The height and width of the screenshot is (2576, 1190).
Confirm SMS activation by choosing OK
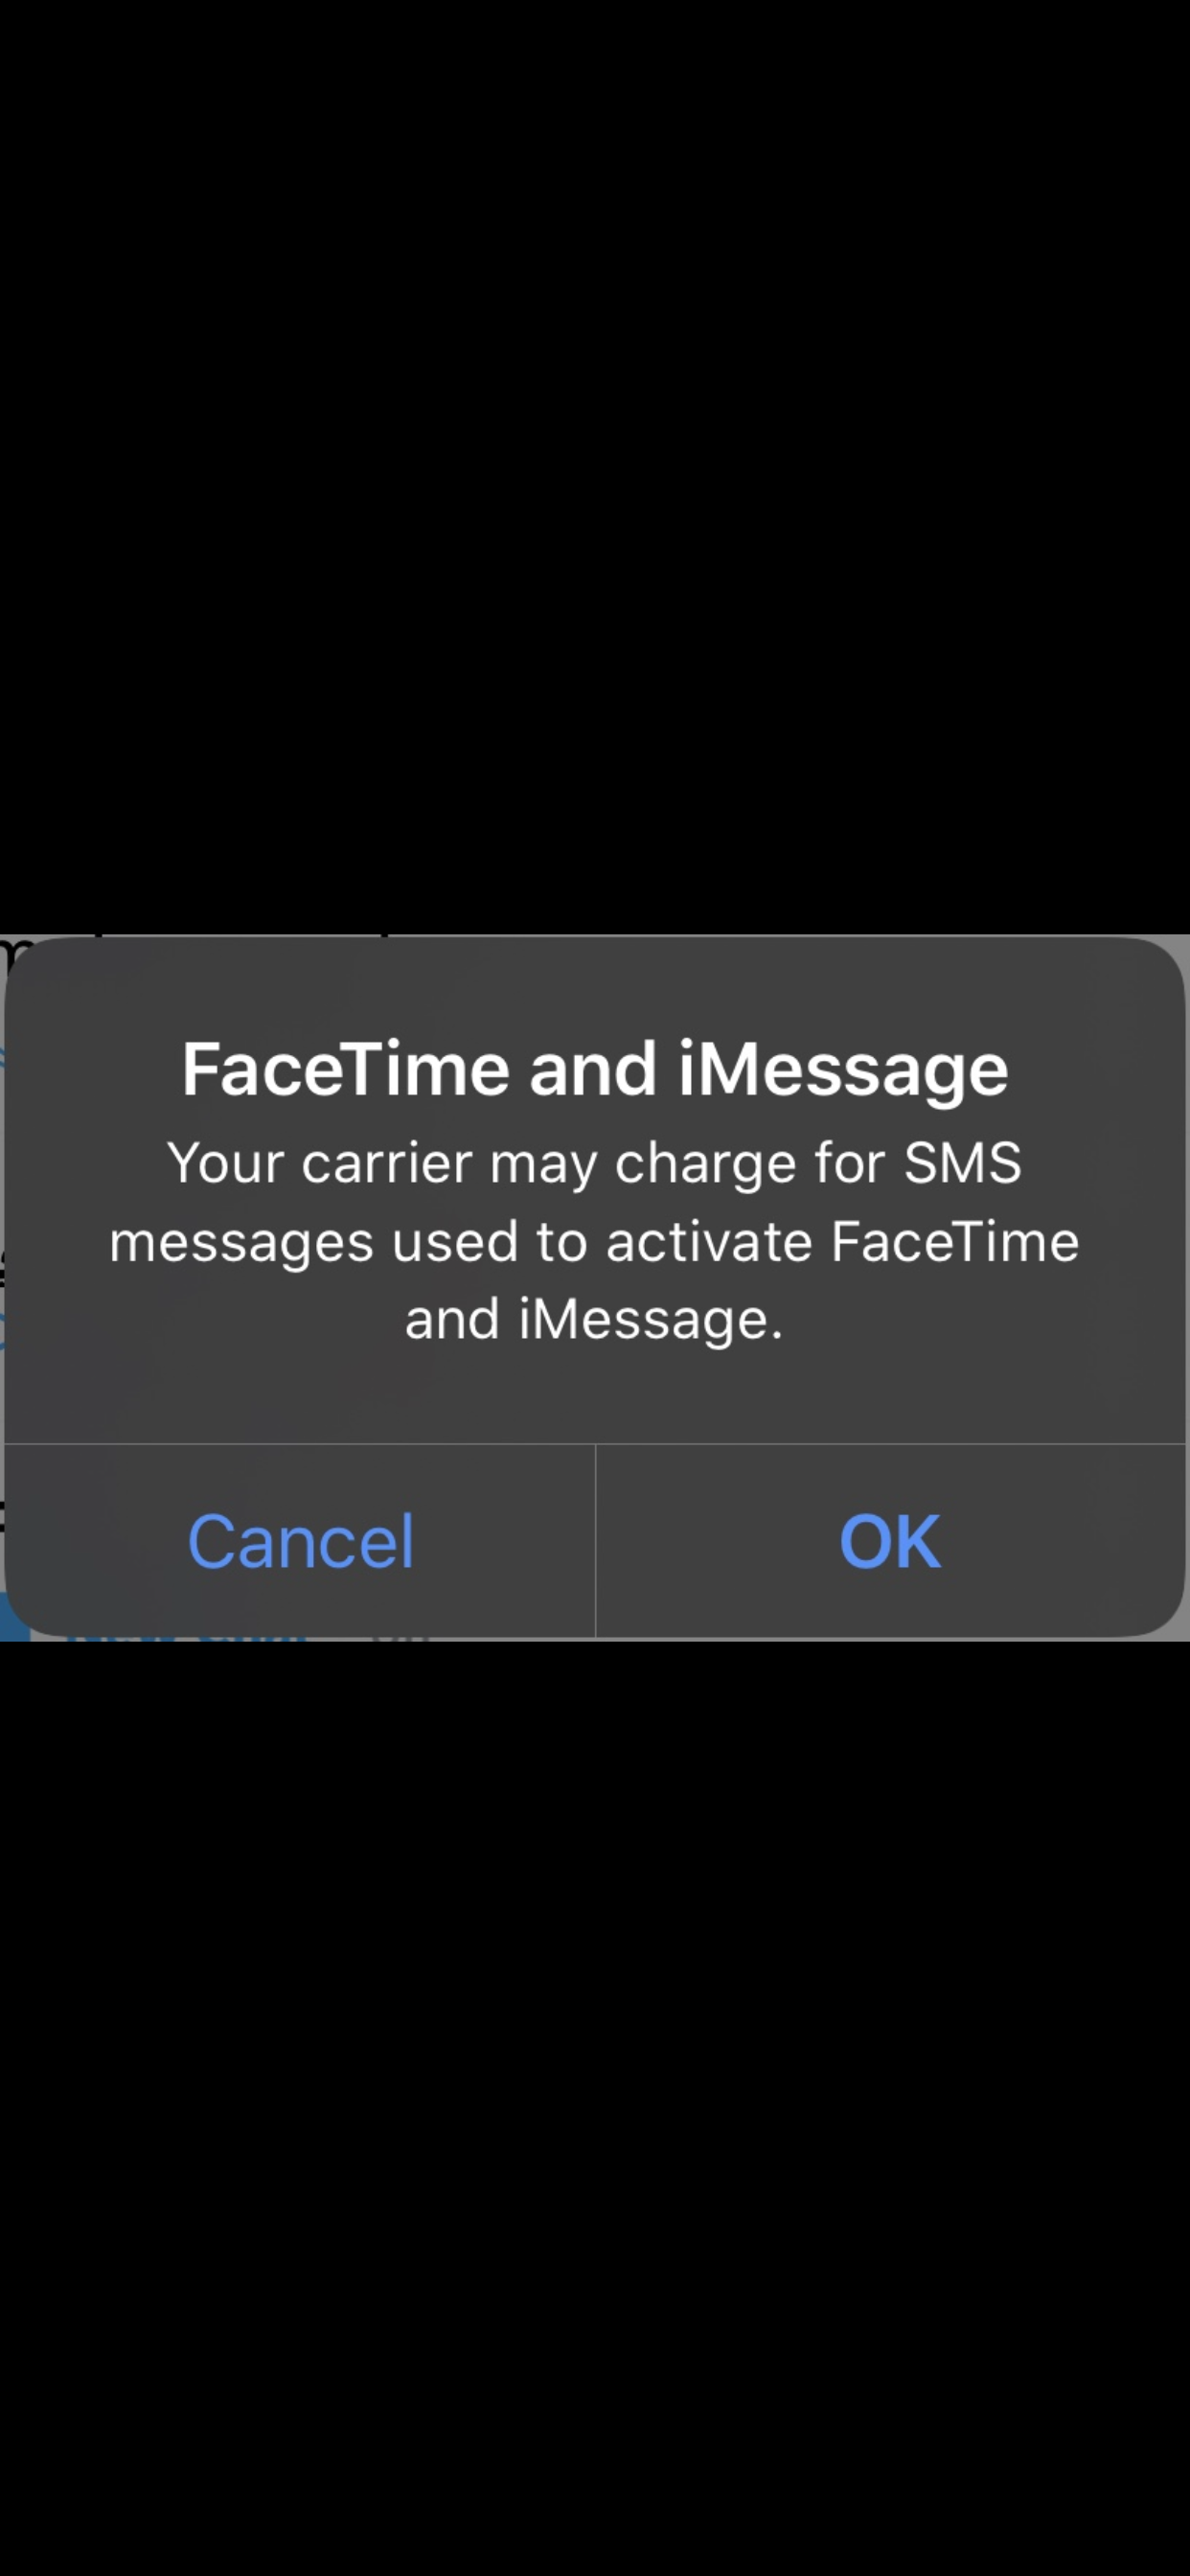890,1541
